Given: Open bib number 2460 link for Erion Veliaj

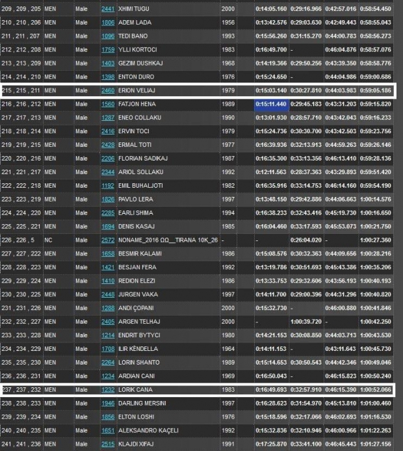Looking at the screenshot, I should point(108,90).
